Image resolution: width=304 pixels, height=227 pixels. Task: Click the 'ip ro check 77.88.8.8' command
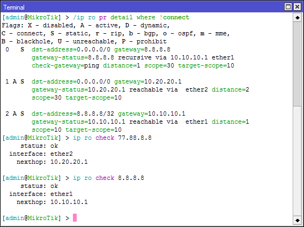[112, 138]
